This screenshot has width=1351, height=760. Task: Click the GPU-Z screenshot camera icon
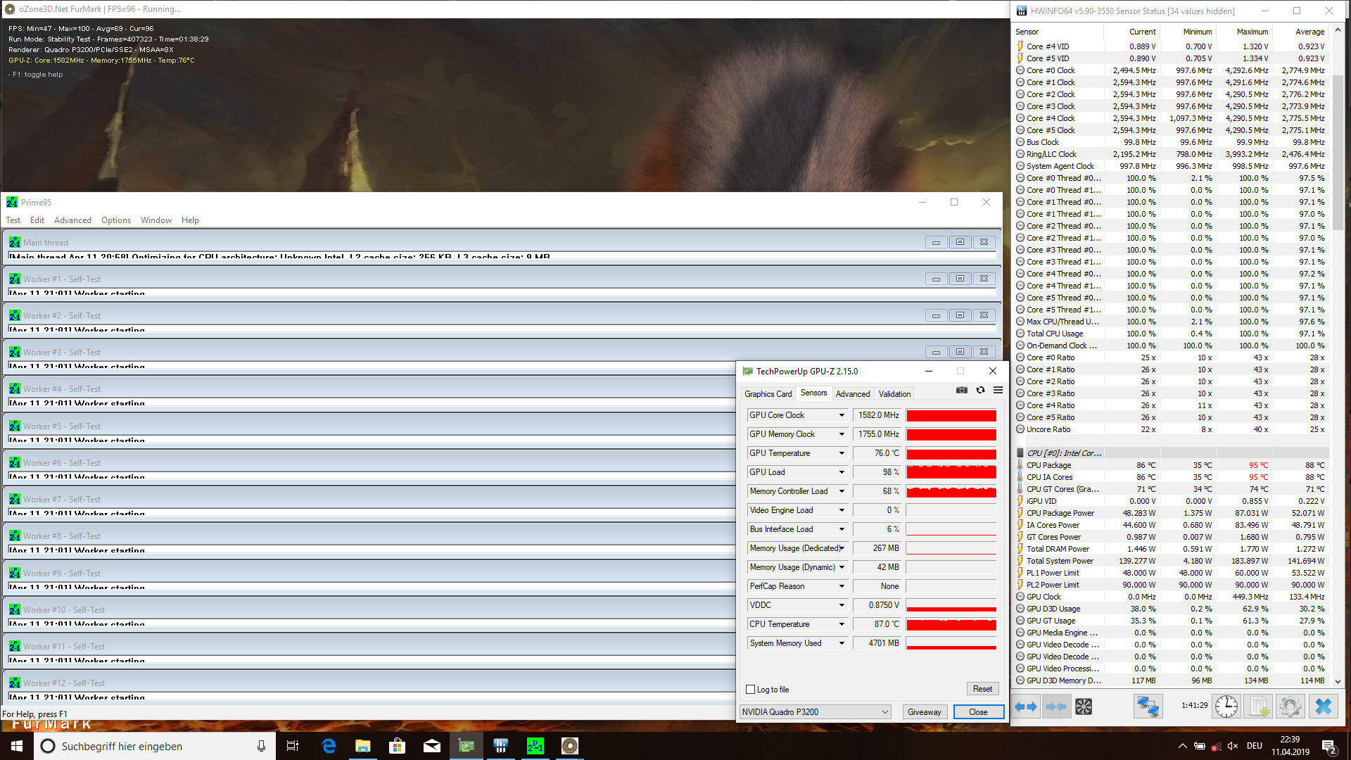click(961, 390)
